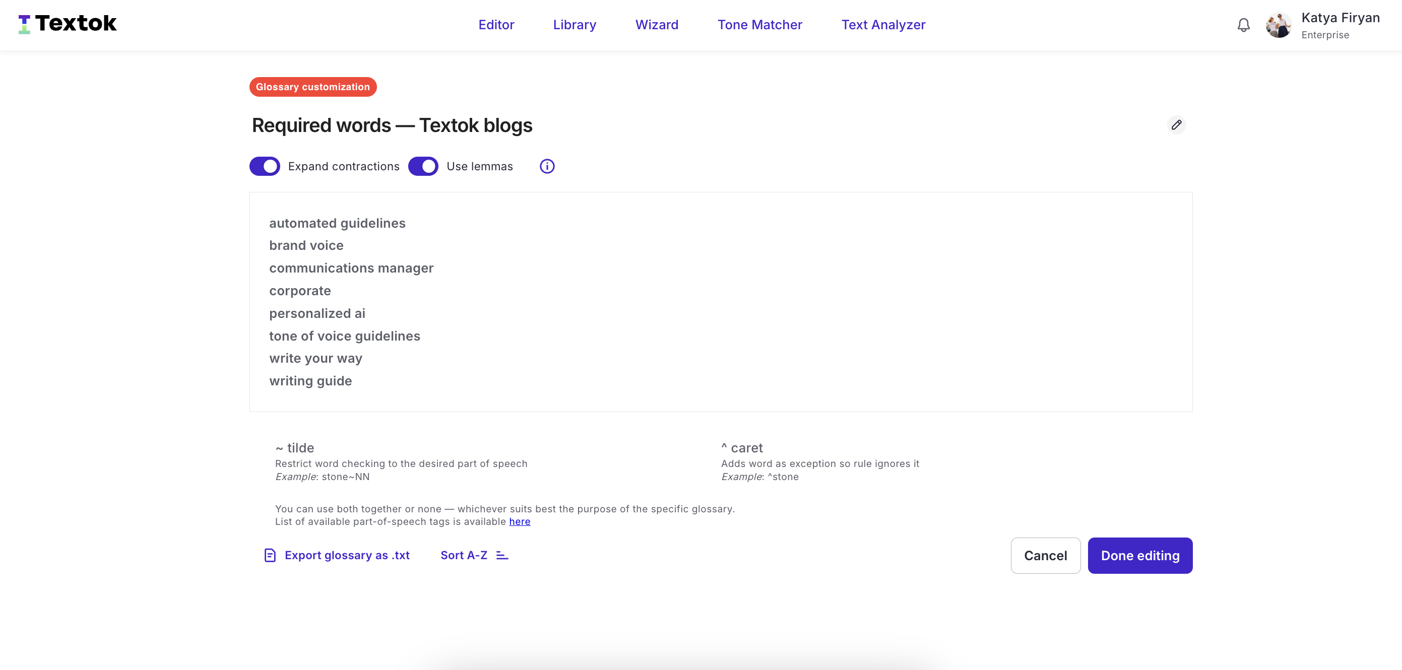The height and width of the screenshot is (670, 1402).
Task: Open the Editor page
Action: coord(496,25)
